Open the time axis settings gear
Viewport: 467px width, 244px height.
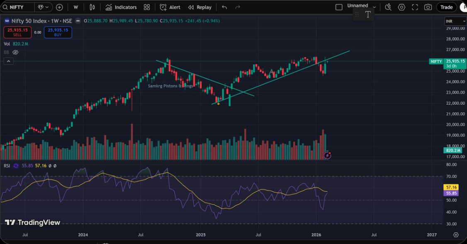pyautogui.click(x=456, y=235)
